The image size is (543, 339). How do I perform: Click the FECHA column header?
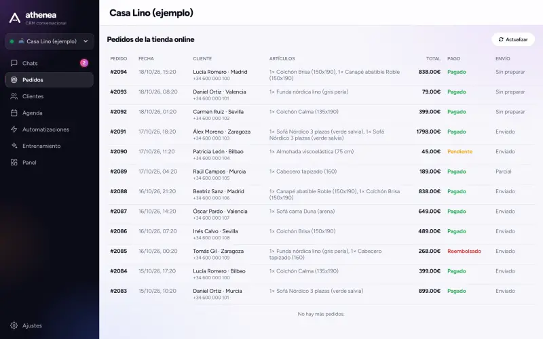pyautogui.click(x=146, y=59)
